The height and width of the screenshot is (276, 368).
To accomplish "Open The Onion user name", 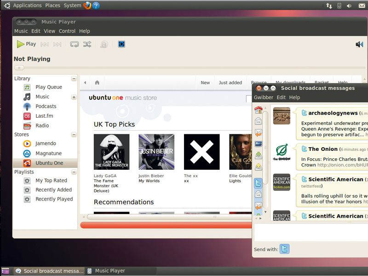I will point(323,149).
